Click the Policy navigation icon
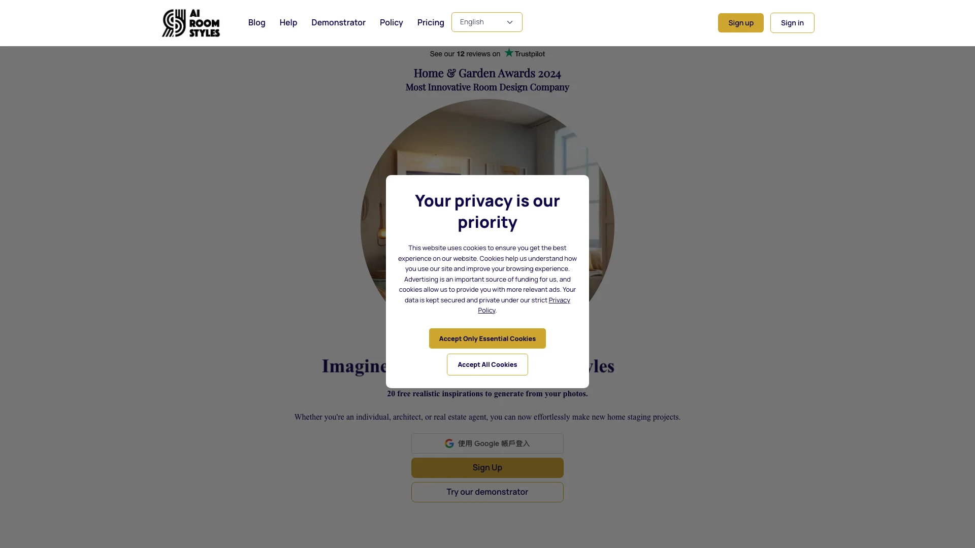 pos(391,23)
